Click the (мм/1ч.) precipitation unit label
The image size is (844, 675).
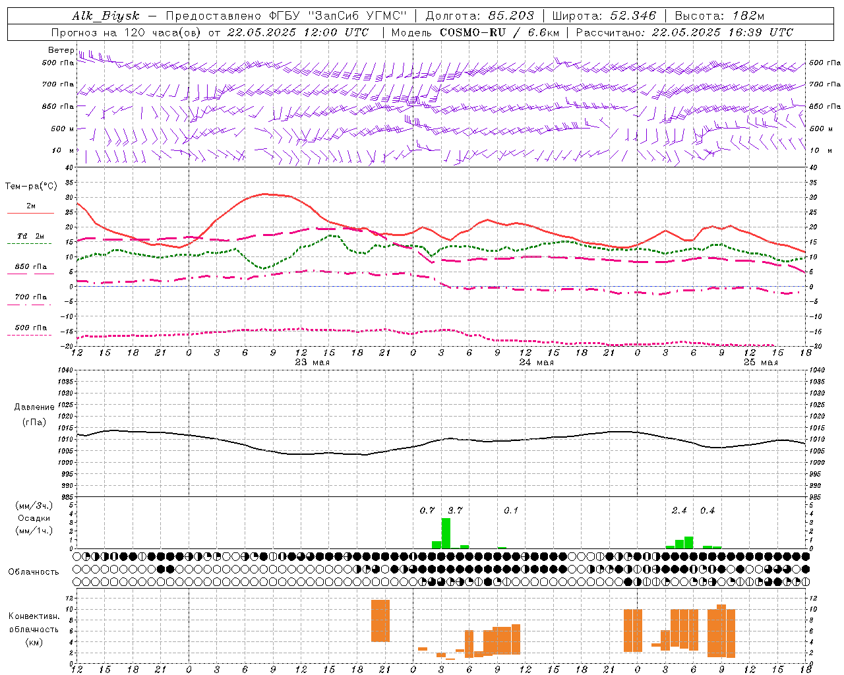pyautogui.click(x=34, y=531)
